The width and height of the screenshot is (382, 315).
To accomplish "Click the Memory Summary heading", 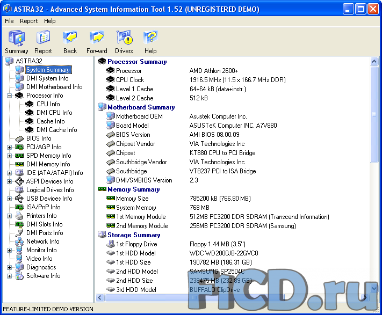I will (x=133, y=189).
